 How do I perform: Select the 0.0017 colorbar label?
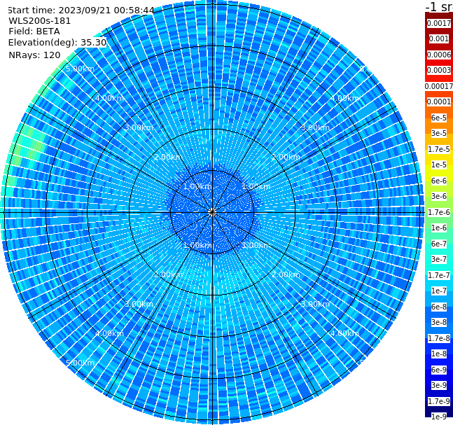click(x=439, y=23)
